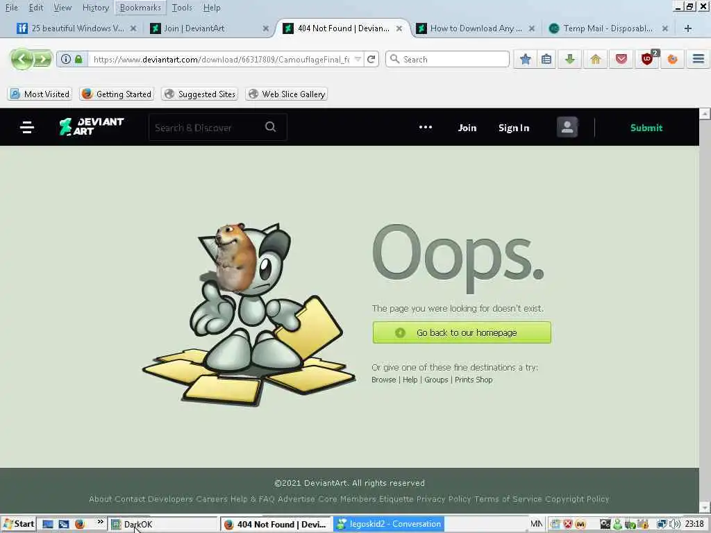This screenshot has height=533, width=711.
Task: Click show desktop quick launch icon
Action: (x=48, y=525)
